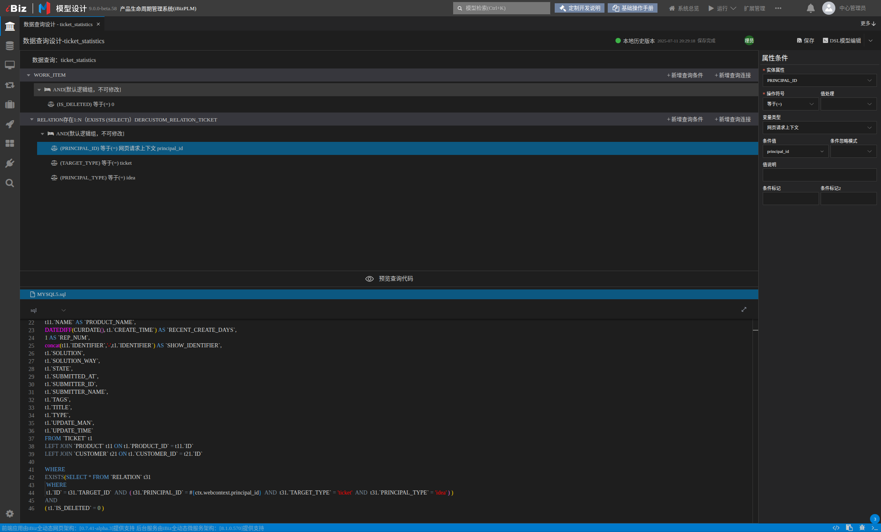This screenshot has width=881, height=532.
Task: Click 新增查询条件 in RELATION row
Action: click(x=685, y=119)
